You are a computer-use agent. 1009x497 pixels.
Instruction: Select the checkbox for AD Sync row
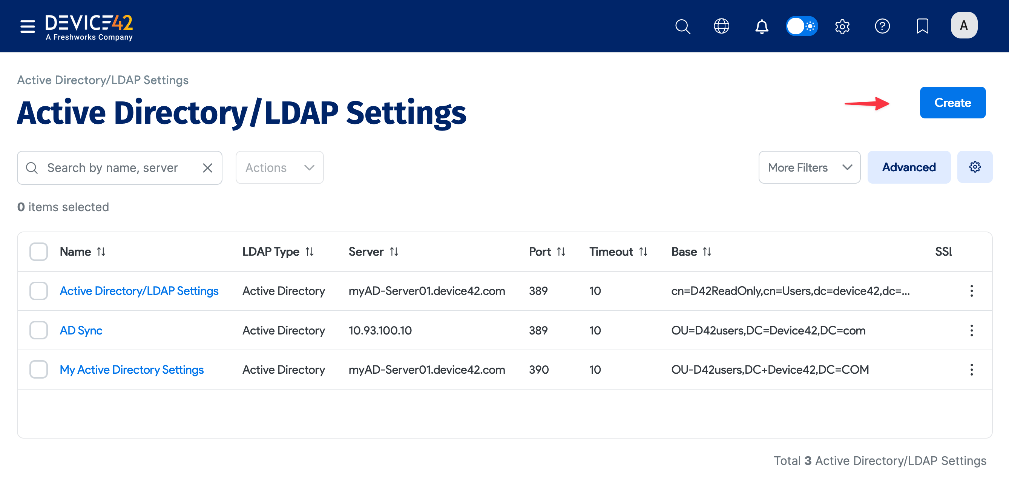[38, 330]
